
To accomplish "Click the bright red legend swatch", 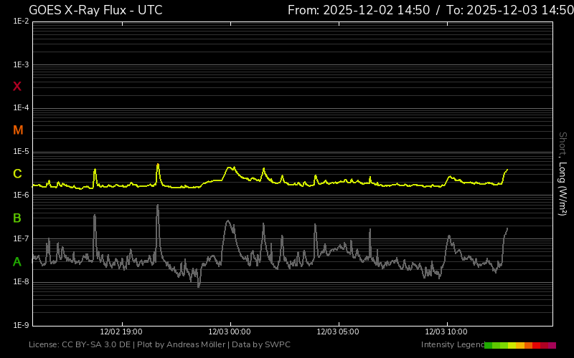I will pos(536,345).
